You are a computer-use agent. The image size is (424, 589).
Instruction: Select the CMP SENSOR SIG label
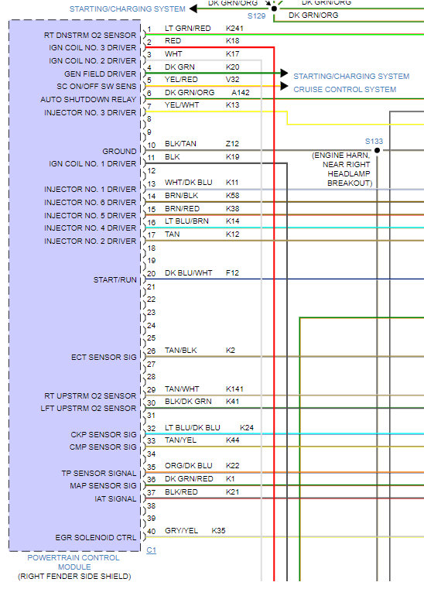pos(103,447)
